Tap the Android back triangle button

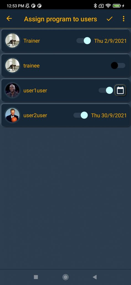coord(95,277)
